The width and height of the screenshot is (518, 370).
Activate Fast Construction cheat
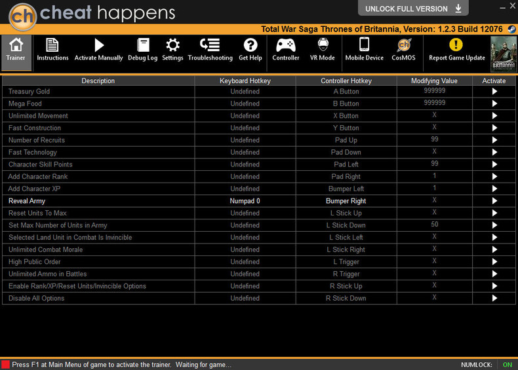pos(494,128)
